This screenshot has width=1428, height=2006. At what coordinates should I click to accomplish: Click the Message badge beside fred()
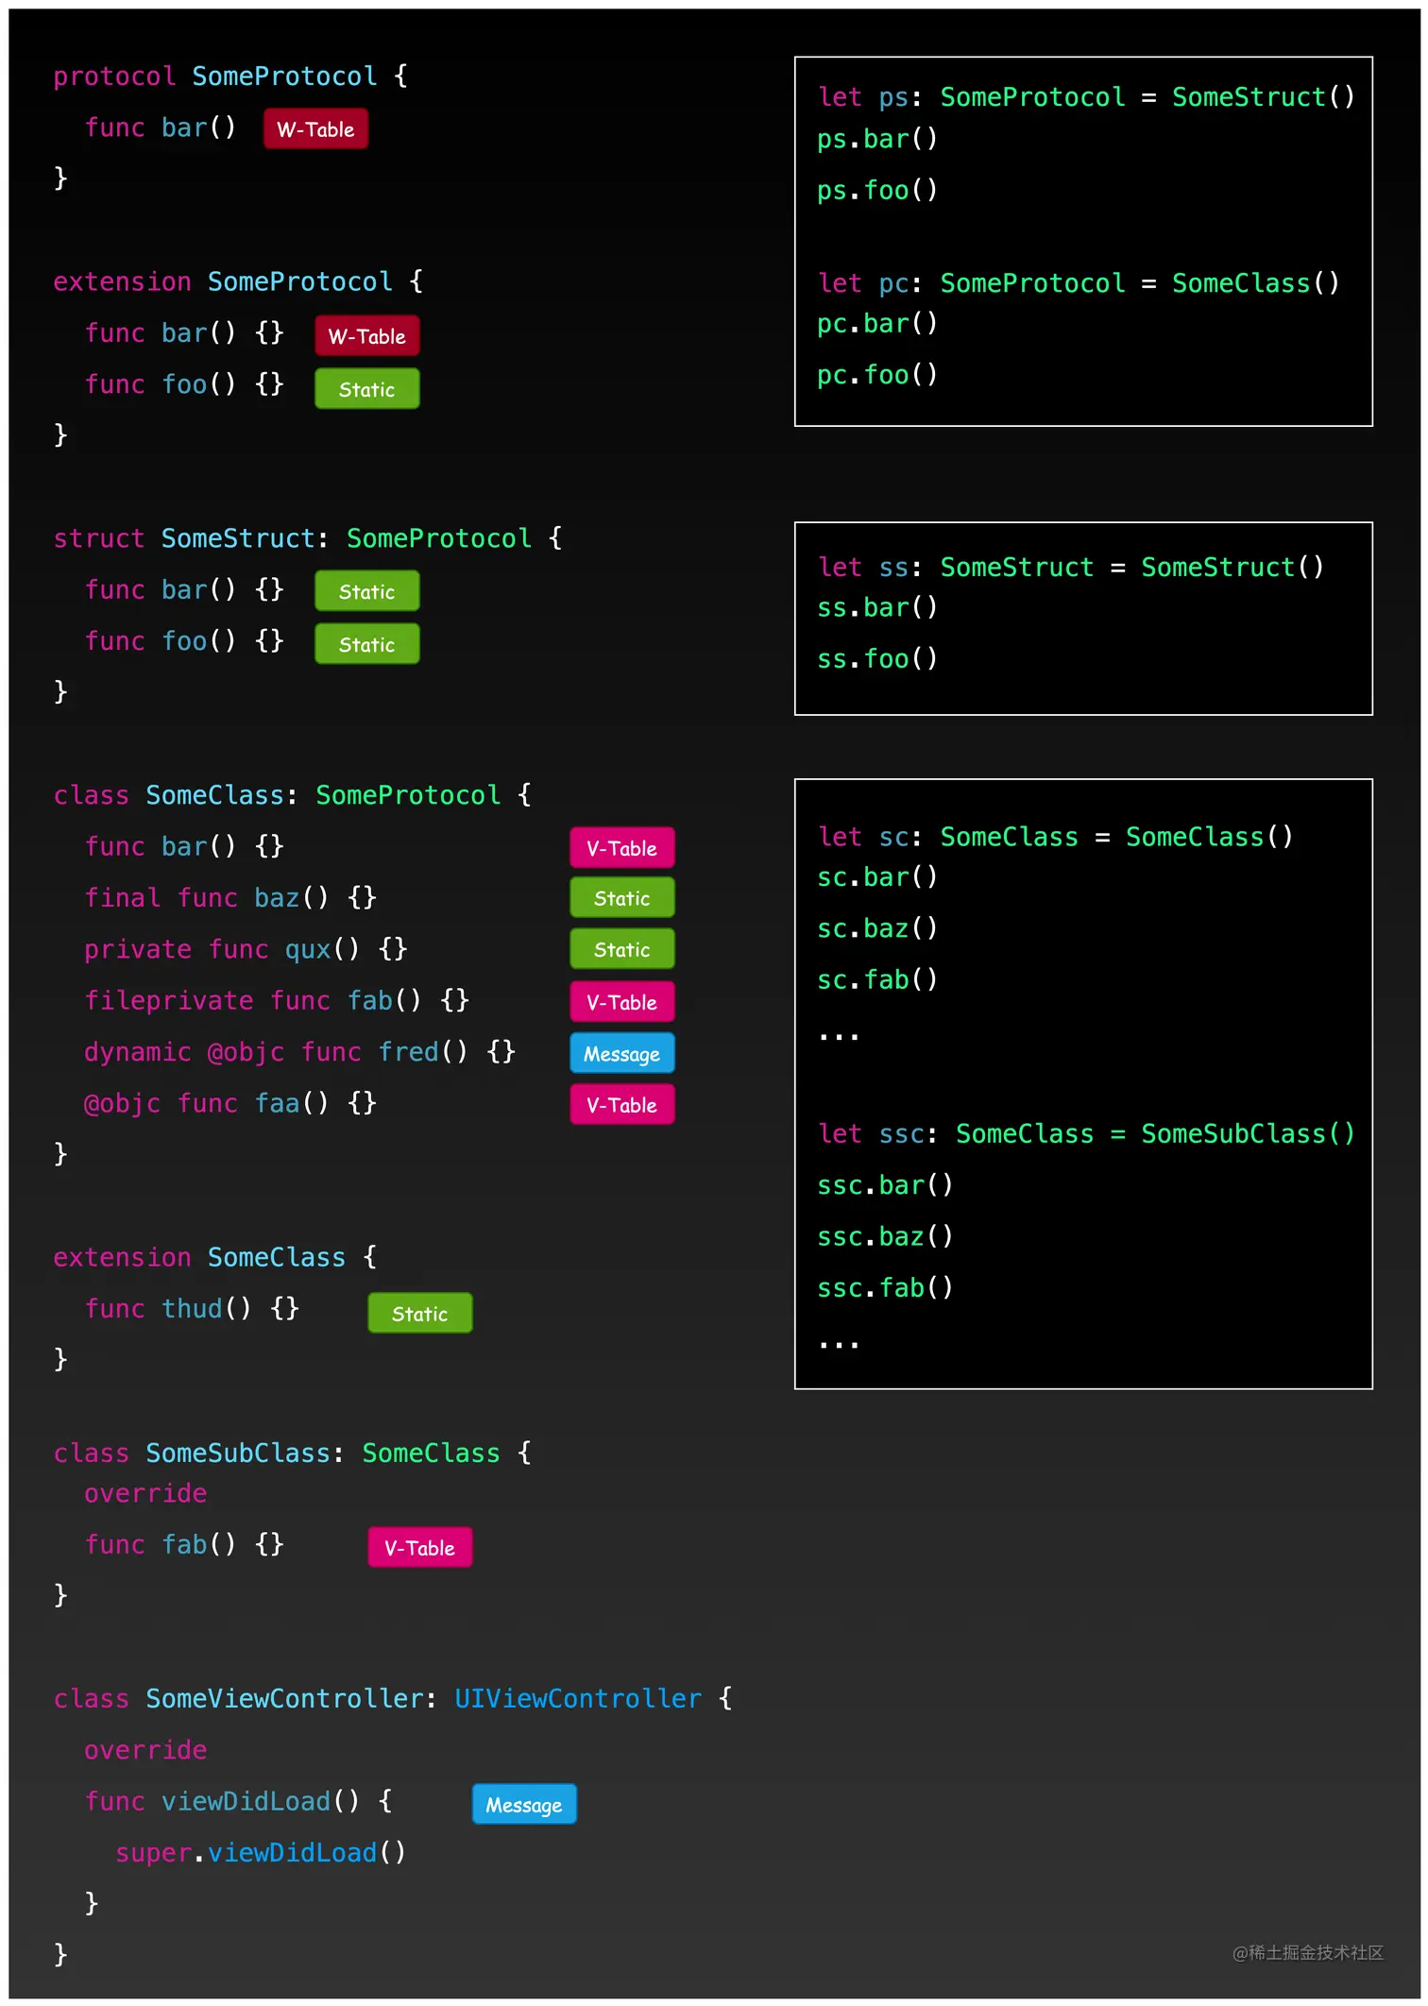pyautogui.click(x=621, y=1054)
